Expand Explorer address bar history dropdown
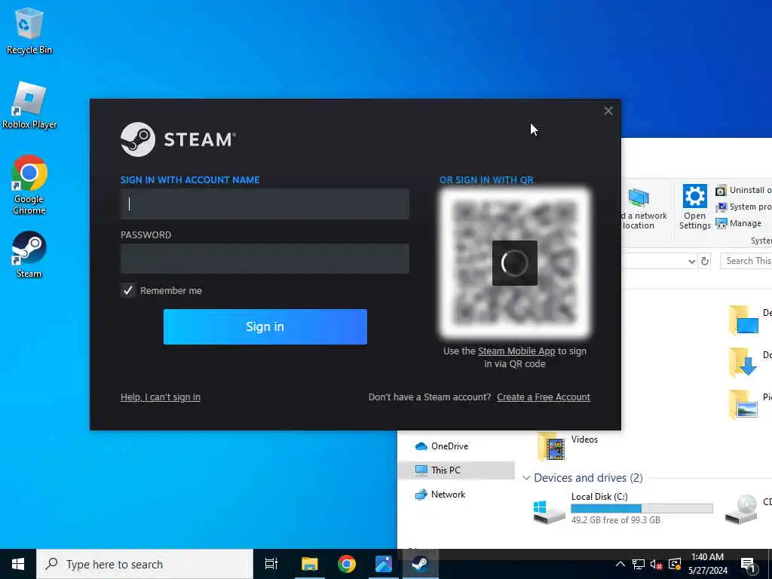 click(692, 262)
